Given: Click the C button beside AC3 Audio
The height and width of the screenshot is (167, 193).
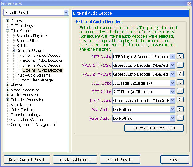Looking at the screenshot, I should (x=180, y=83).
